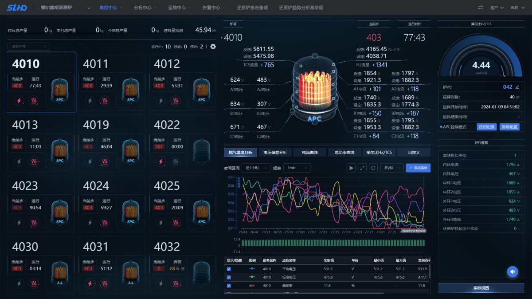Refresh the trend chart
The width and height of the screenshot is (532, 299).
coord(373,168)
